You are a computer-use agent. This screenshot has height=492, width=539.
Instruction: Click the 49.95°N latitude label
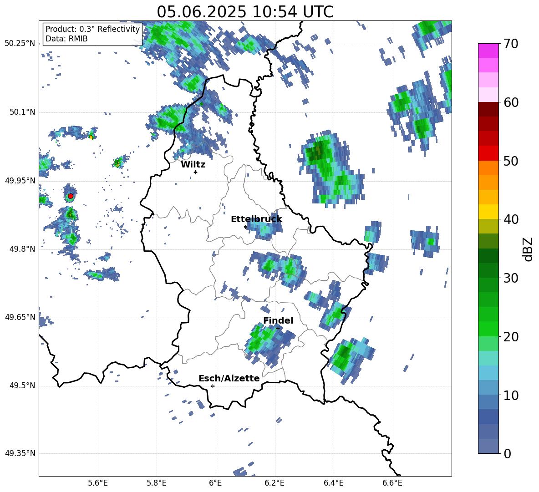click(20, 180)
